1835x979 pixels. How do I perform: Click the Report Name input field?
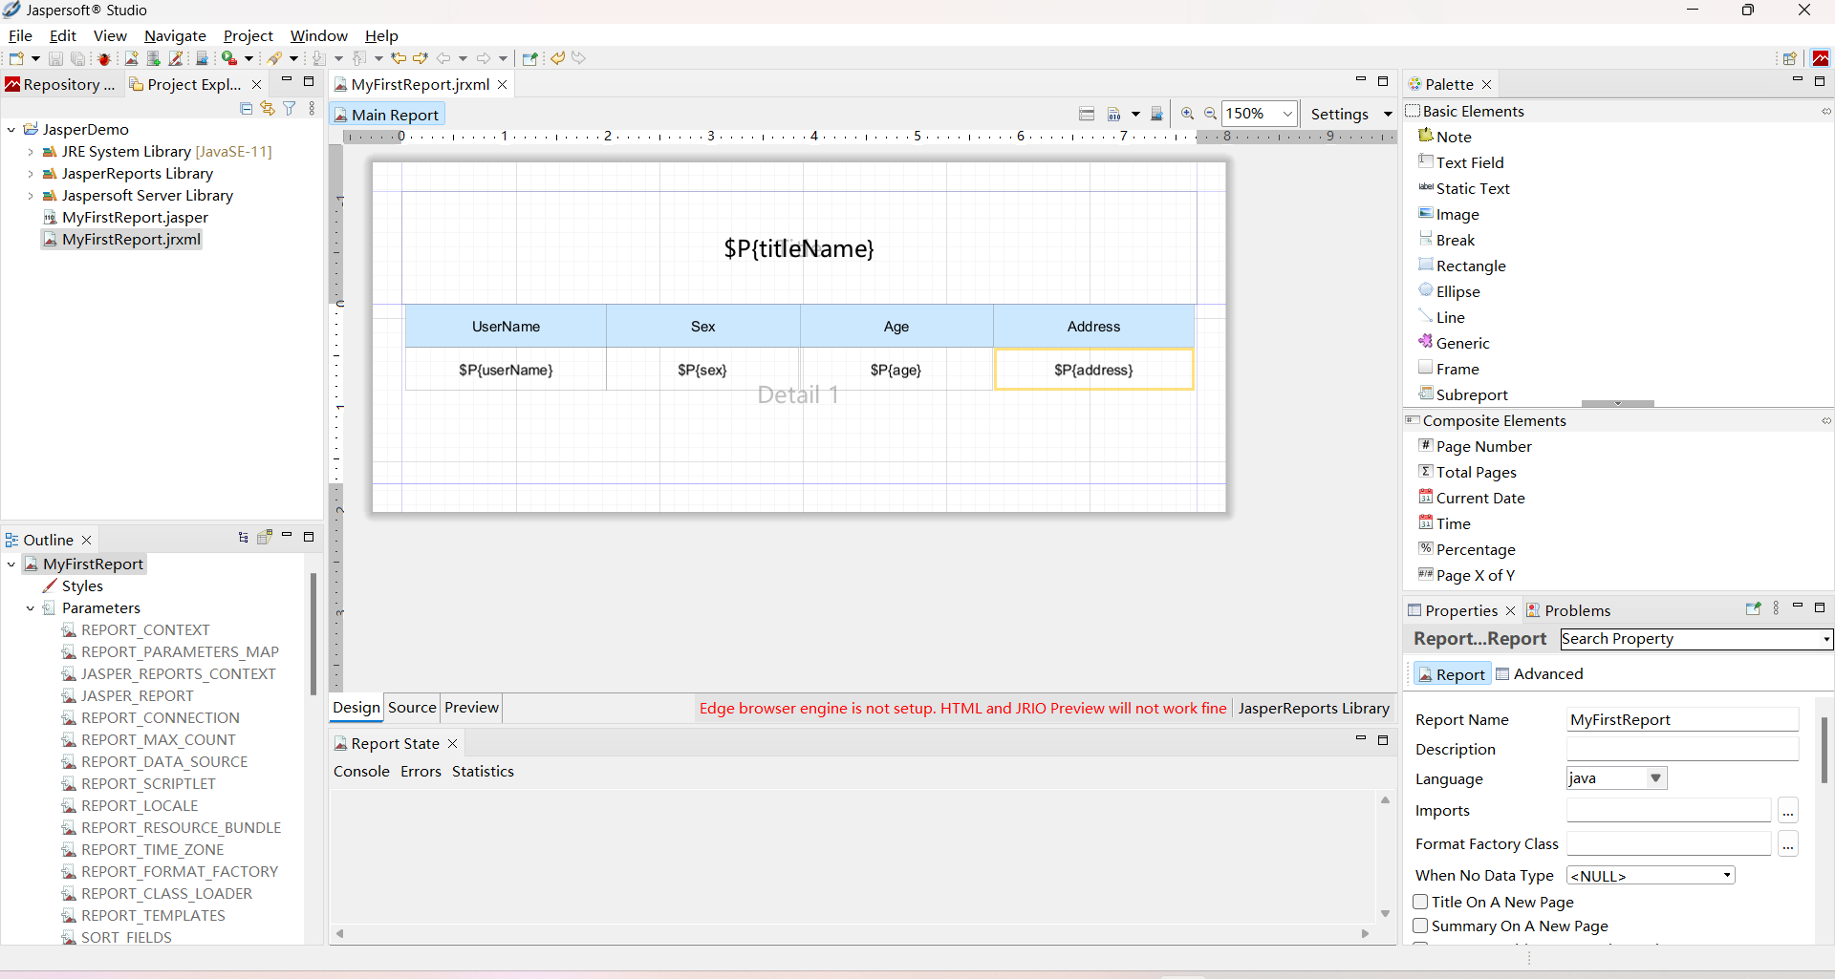click(x=1682, y=719)
